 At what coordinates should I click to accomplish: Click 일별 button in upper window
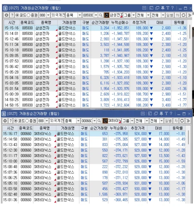click(170, 15)
